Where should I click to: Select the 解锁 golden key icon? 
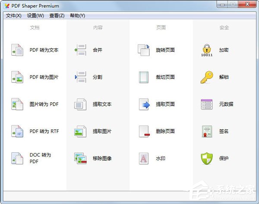(207, 77)
